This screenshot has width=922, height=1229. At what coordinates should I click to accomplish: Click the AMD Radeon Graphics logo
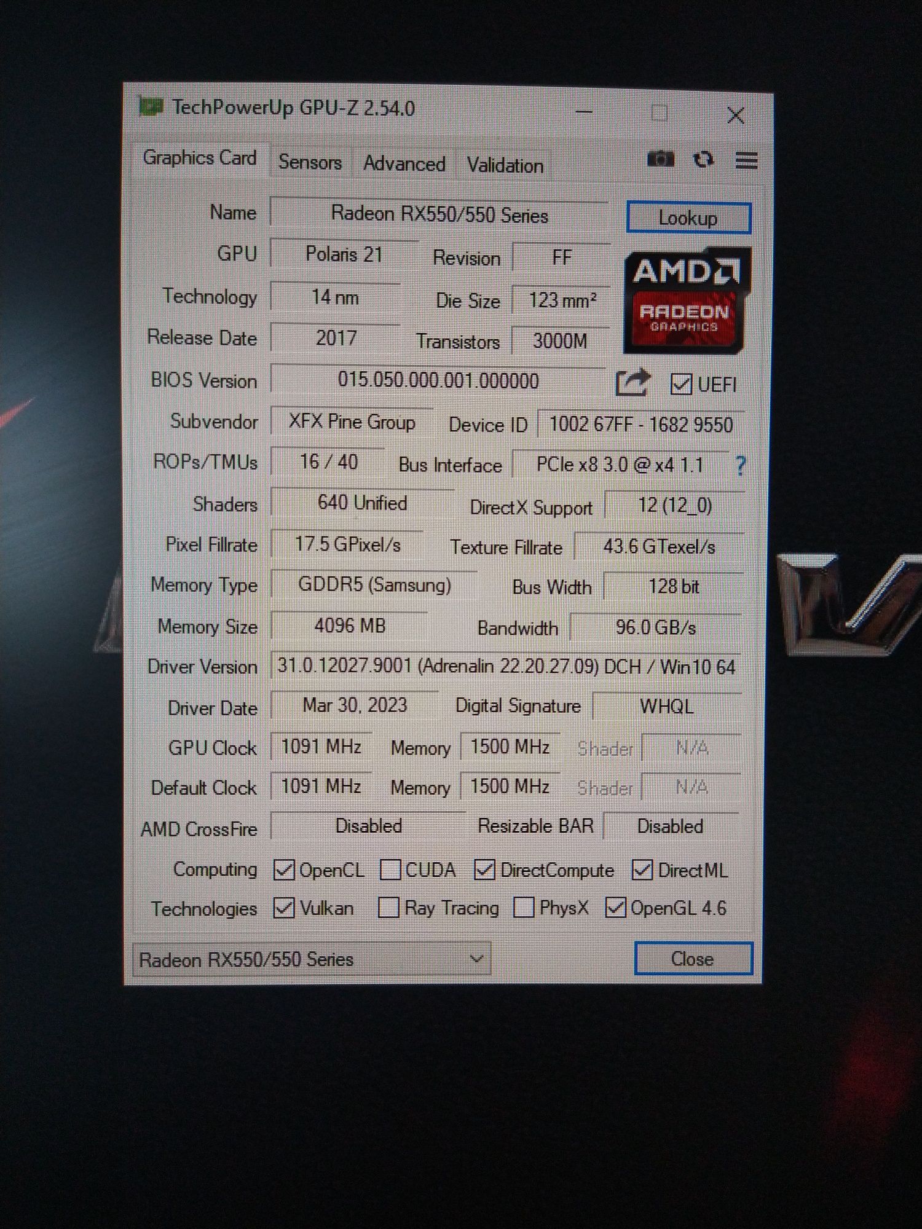click(x=687, y=300)
